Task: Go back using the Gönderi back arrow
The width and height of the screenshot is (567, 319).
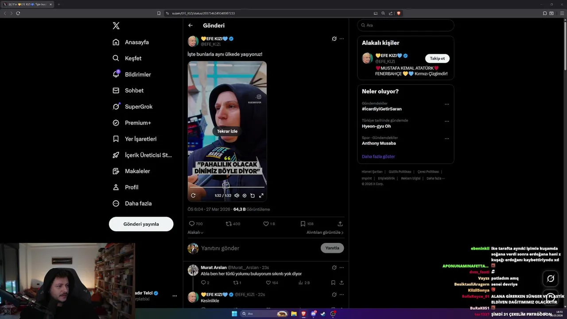Action: tap(190, 25)
